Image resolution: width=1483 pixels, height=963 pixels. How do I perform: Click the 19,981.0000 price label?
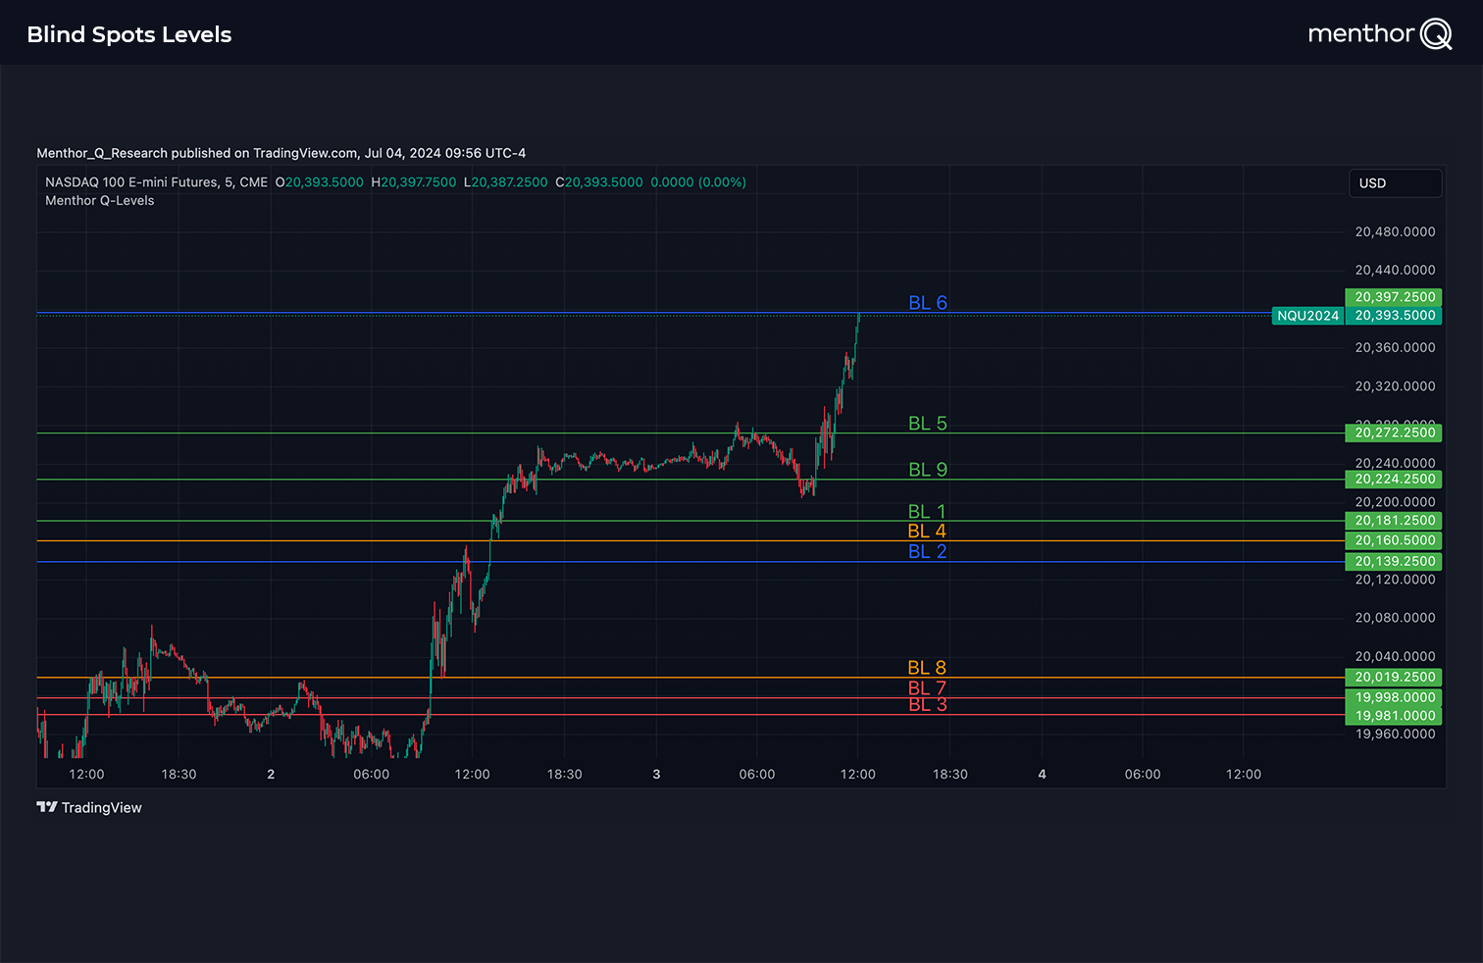1394,716
